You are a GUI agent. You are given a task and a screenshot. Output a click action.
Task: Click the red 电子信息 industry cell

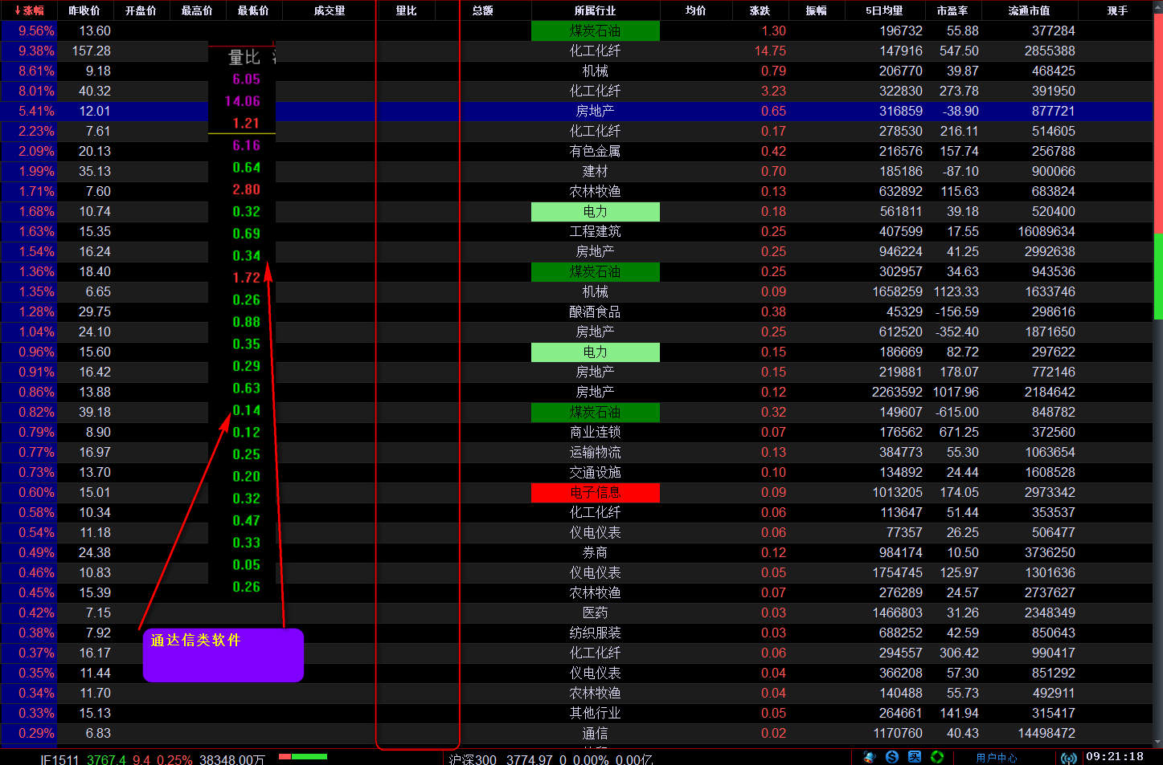(595, 492)
